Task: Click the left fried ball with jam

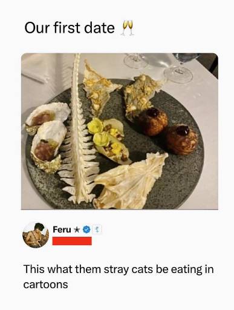Action: pyautogui.click(x=154, y=121)
